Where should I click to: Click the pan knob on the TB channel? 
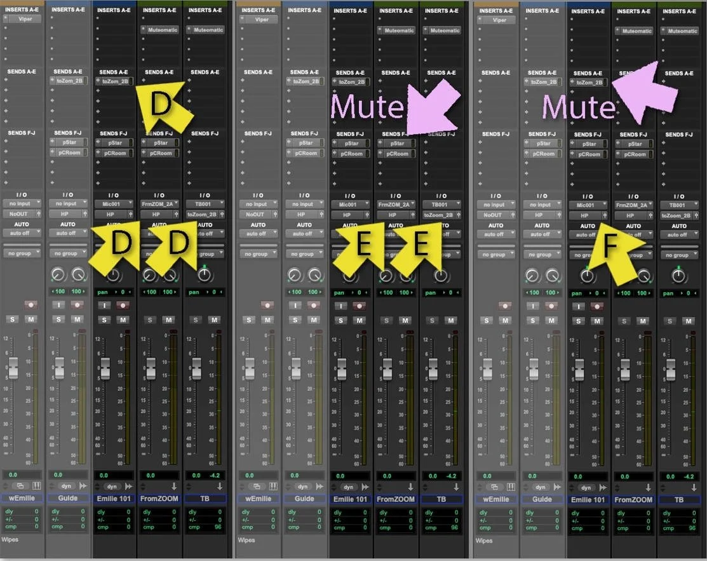(x=202, y=274)
